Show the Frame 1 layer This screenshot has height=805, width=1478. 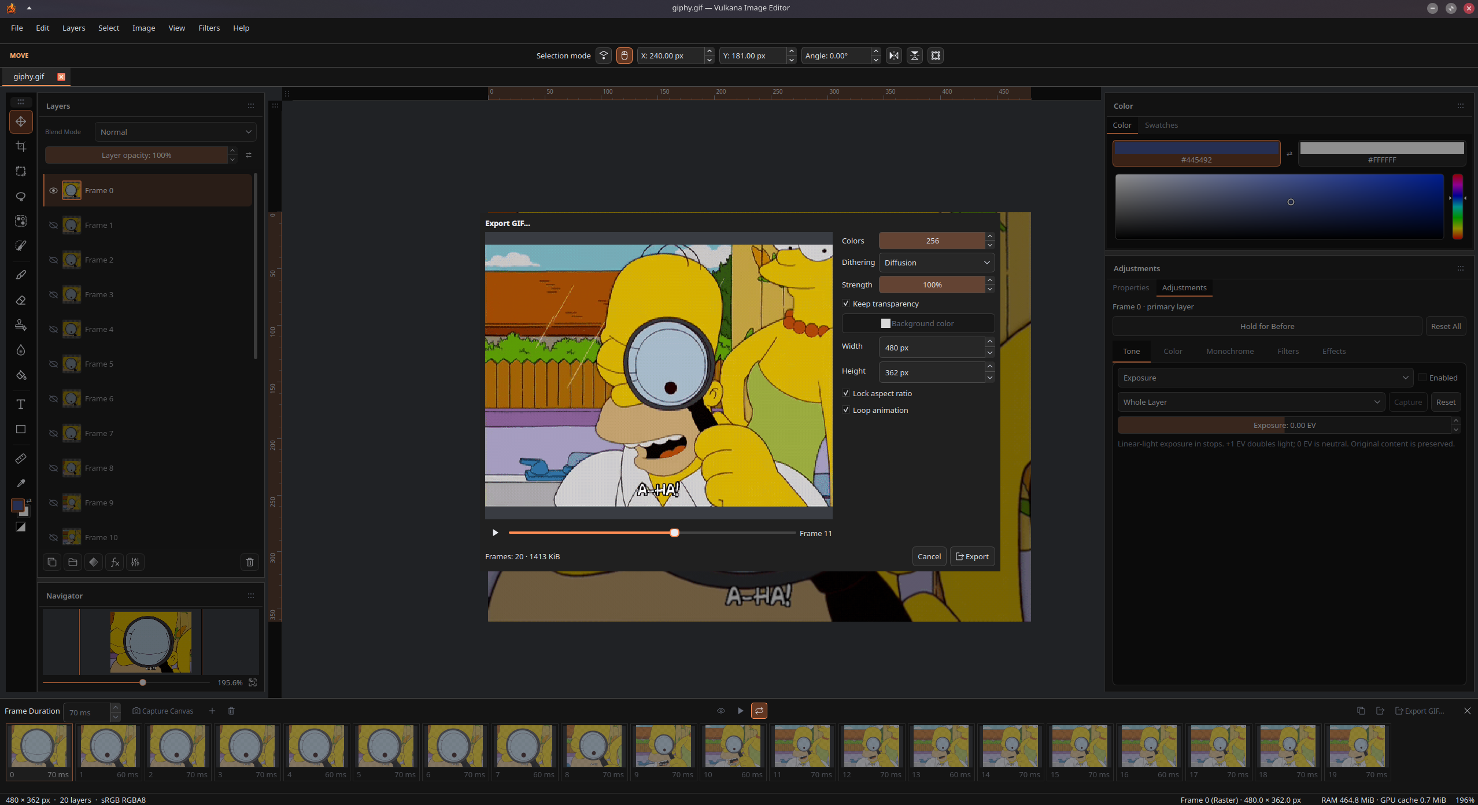click(53, 225)
